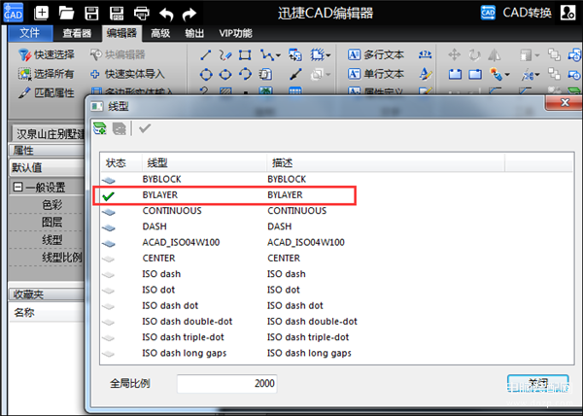Select the BYBLOCK linetype row
This screenshot has width=583, height=416.
coord(336,179)
